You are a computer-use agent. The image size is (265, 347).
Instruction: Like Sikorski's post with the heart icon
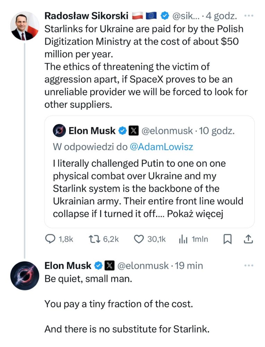tap(139, 239)
